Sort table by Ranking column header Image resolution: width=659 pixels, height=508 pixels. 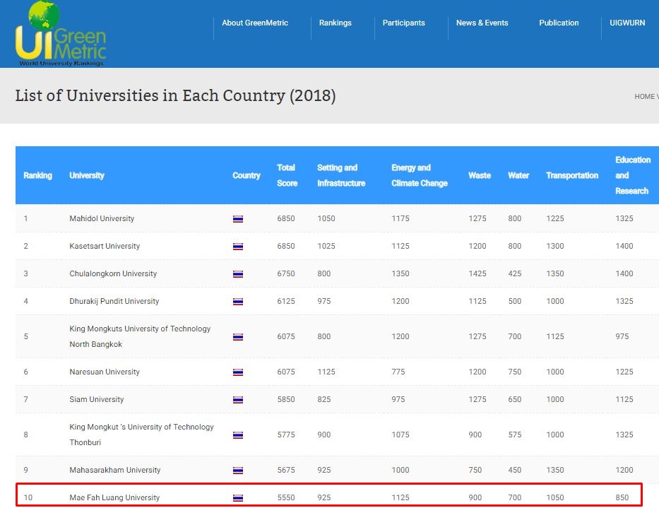pos(37,175)
